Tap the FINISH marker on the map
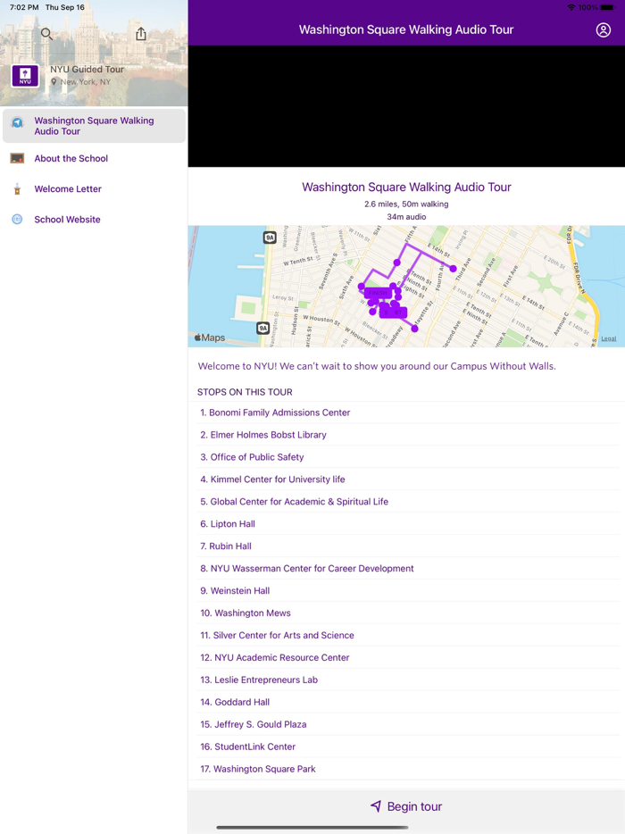This screenshot has height=834, width=625. pos(379,293)
